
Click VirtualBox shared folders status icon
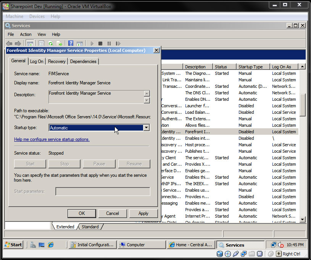coord(252,254)
